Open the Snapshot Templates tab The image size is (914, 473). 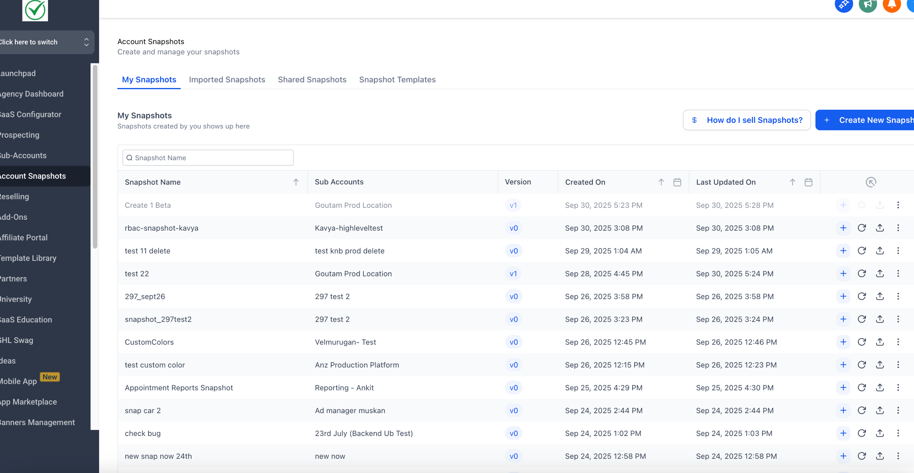[x=397, y=79]
